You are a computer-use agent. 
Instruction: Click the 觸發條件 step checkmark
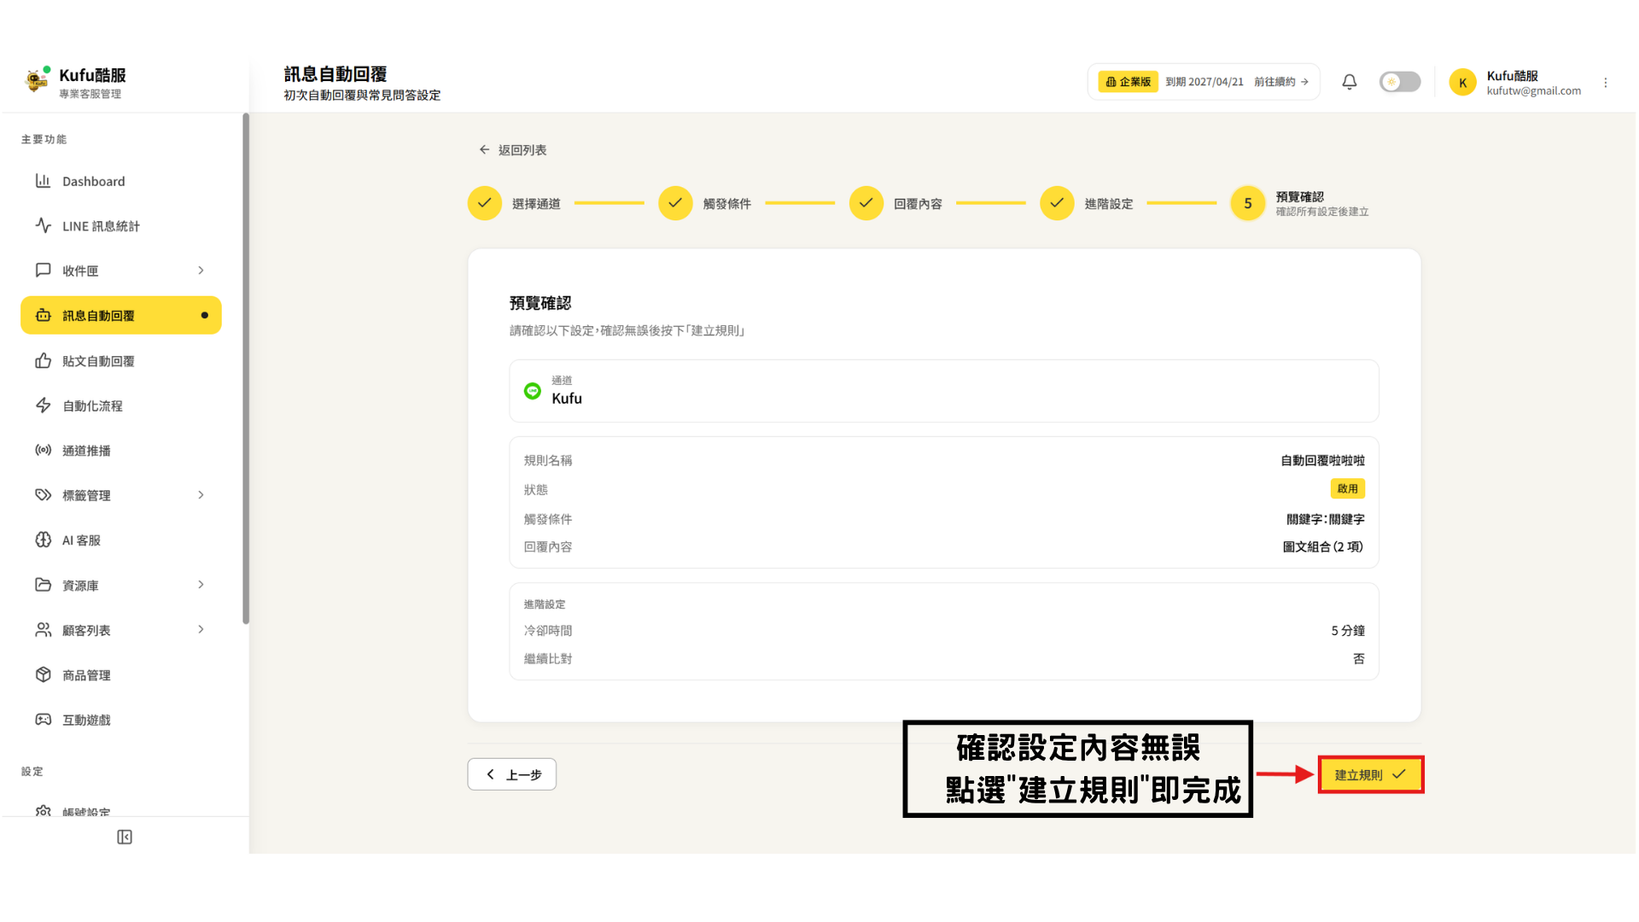(675, 203)
